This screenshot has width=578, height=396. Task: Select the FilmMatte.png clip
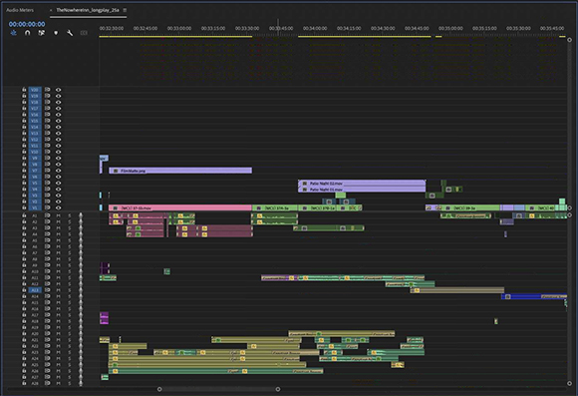click(x=180, y=171)
